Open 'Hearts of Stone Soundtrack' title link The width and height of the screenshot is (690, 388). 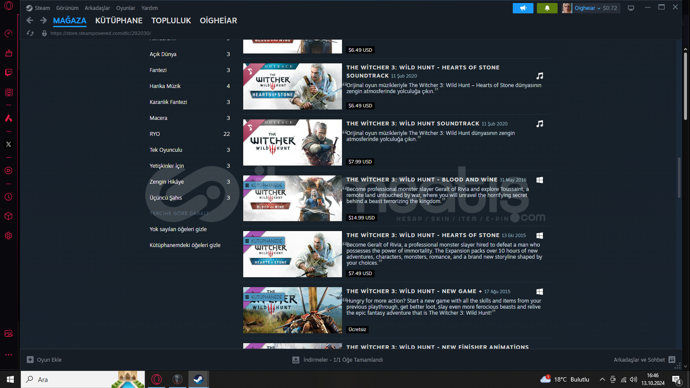[x=423, y=72]
